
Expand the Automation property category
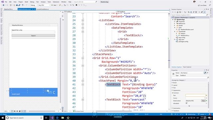172,108
